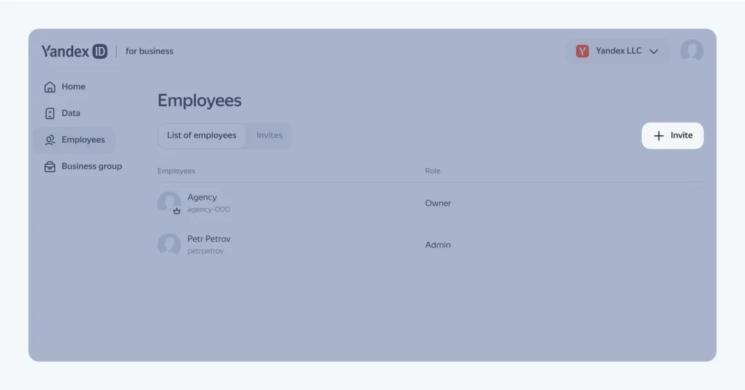
Task: Click the Petr Petrov name
Action: 209,239
